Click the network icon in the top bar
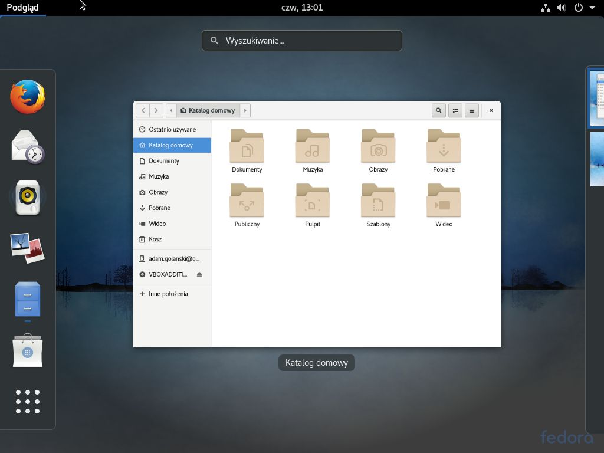 click(x=545, y=8)
